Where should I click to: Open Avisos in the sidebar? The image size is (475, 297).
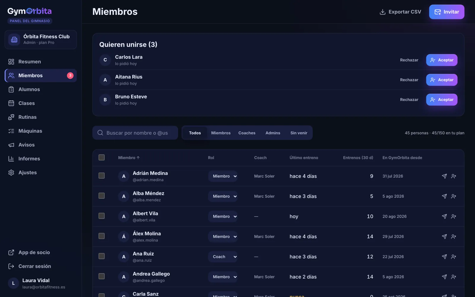point(41,145)
